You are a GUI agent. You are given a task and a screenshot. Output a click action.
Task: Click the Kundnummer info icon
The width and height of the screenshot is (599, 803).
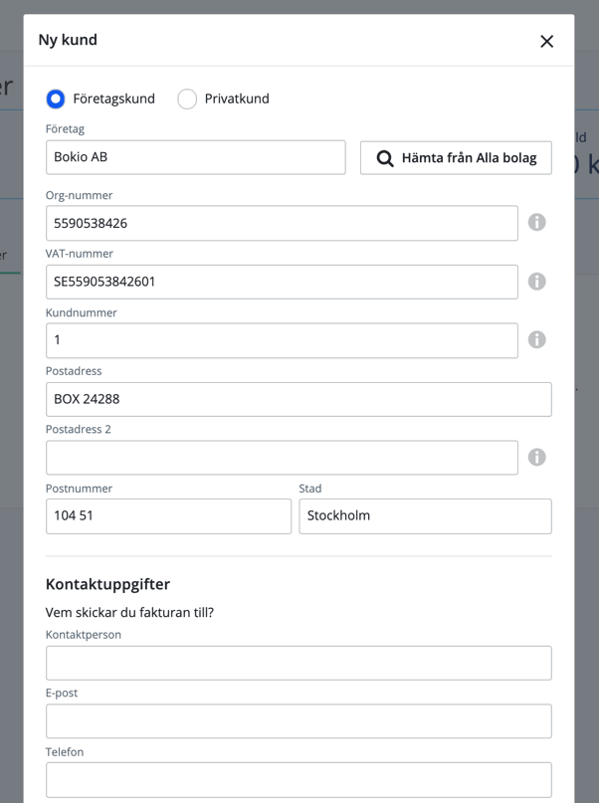point(536,340)
